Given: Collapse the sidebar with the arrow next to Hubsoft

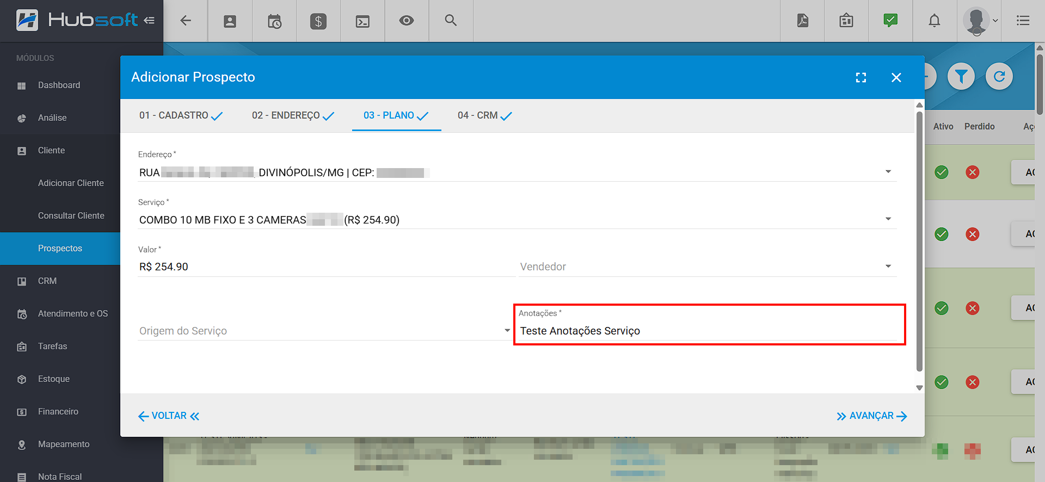Looking at the screenshot, I should 149,21.
